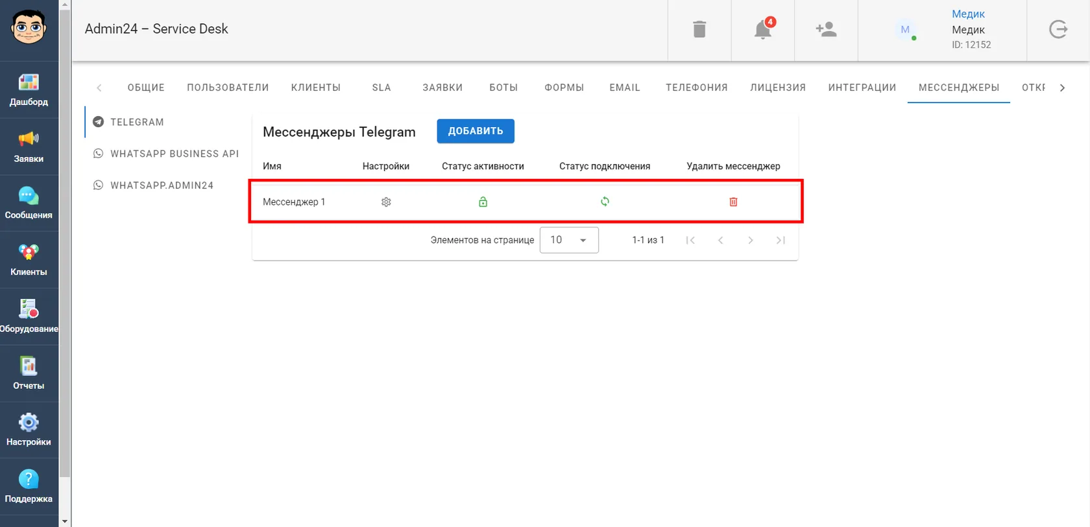1090x527 pixels.
Task: Select the МЕССЕНДЖЕРЫ tab
Action: (x=959, y=88)
